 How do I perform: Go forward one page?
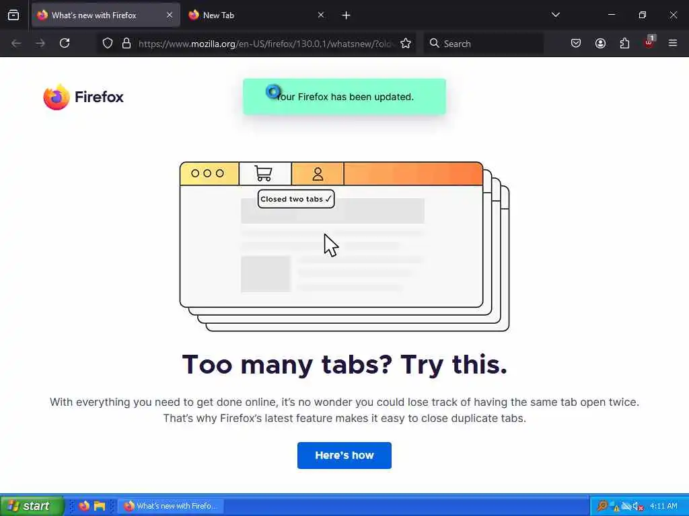(40, 43)
